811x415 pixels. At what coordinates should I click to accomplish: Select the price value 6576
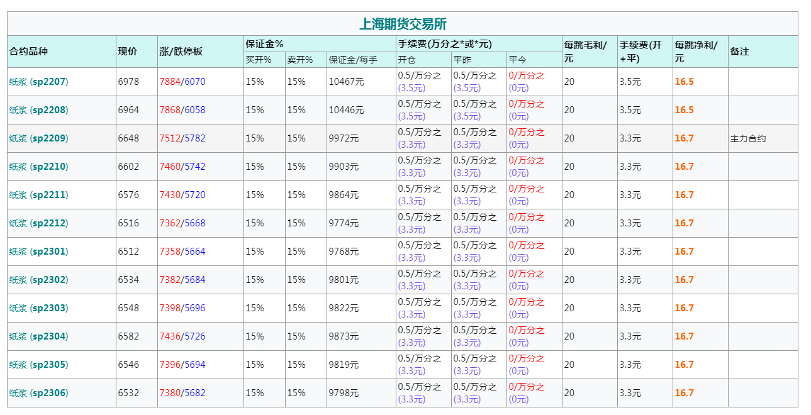coord(128,195)
